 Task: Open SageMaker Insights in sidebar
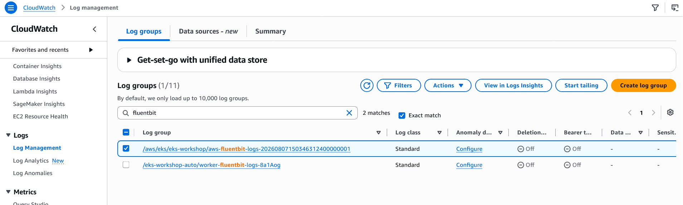click(39, 104)
